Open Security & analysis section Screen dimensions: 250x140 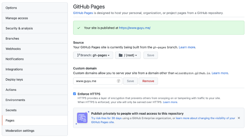click(35, 28)
